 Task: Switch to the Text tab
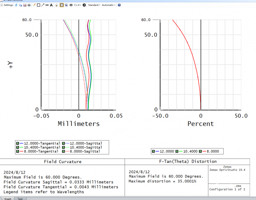[20, 199]
